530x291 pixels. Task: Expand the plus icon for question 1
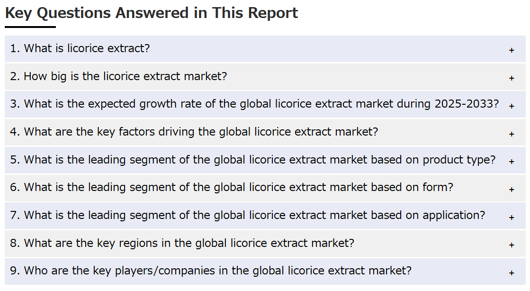[x=512, y=50]
